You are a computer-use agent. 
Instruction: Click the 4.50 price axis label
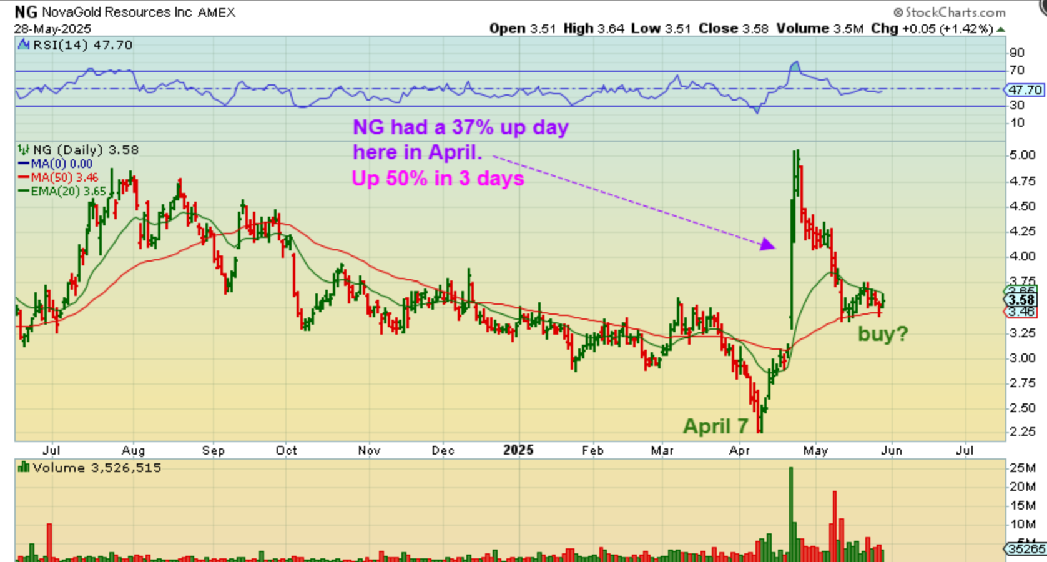click(x=1023, y=206)
